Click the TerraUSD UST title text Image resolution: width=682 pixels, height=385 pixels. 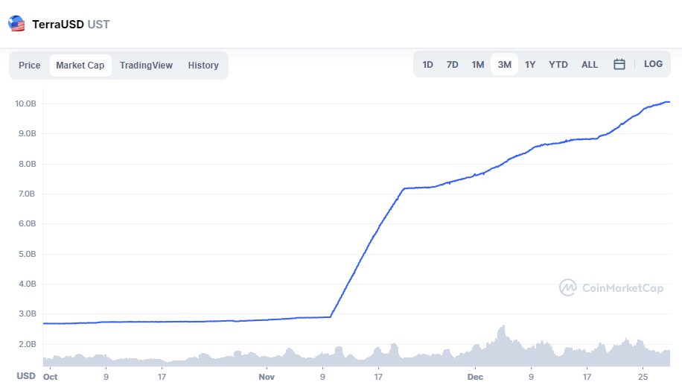pos(71,25)
